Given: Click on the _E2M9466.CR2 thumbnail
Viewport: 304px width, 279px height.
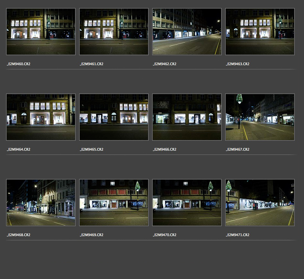Looking at the screenshot, I should (187, 117).
